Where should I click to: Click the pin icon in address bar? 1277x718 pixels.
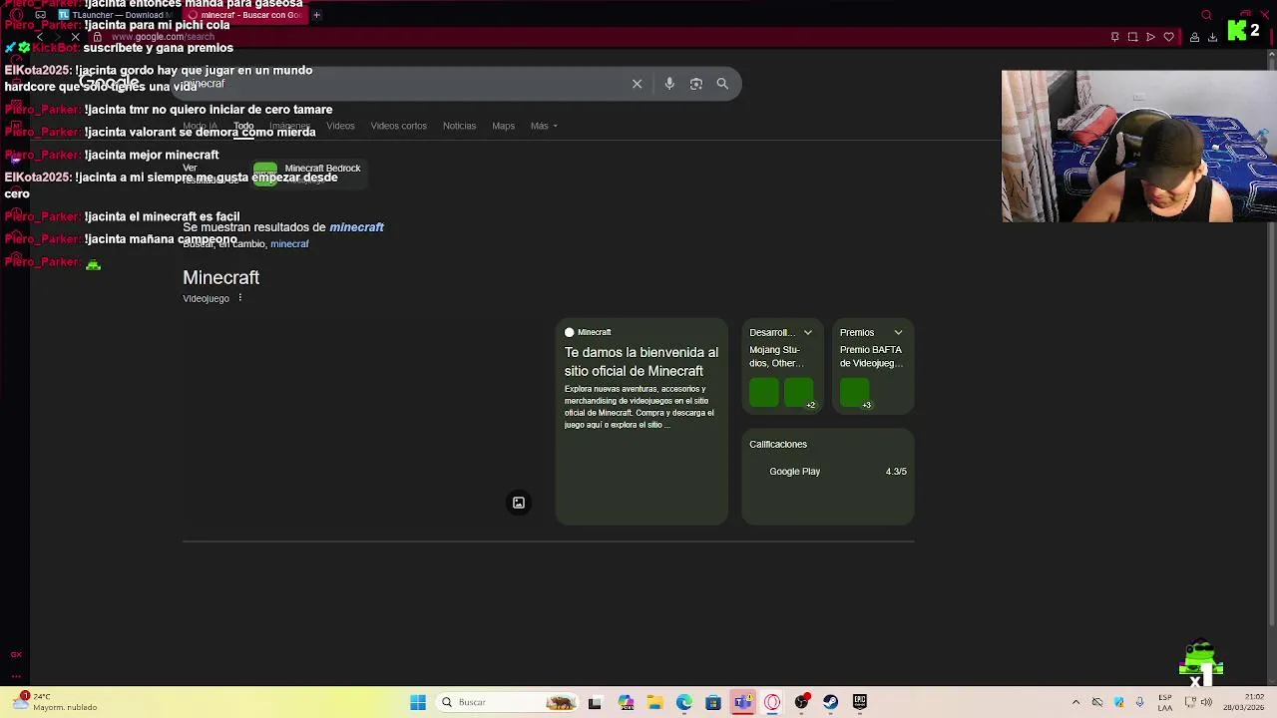click(x=1114, y=37)
